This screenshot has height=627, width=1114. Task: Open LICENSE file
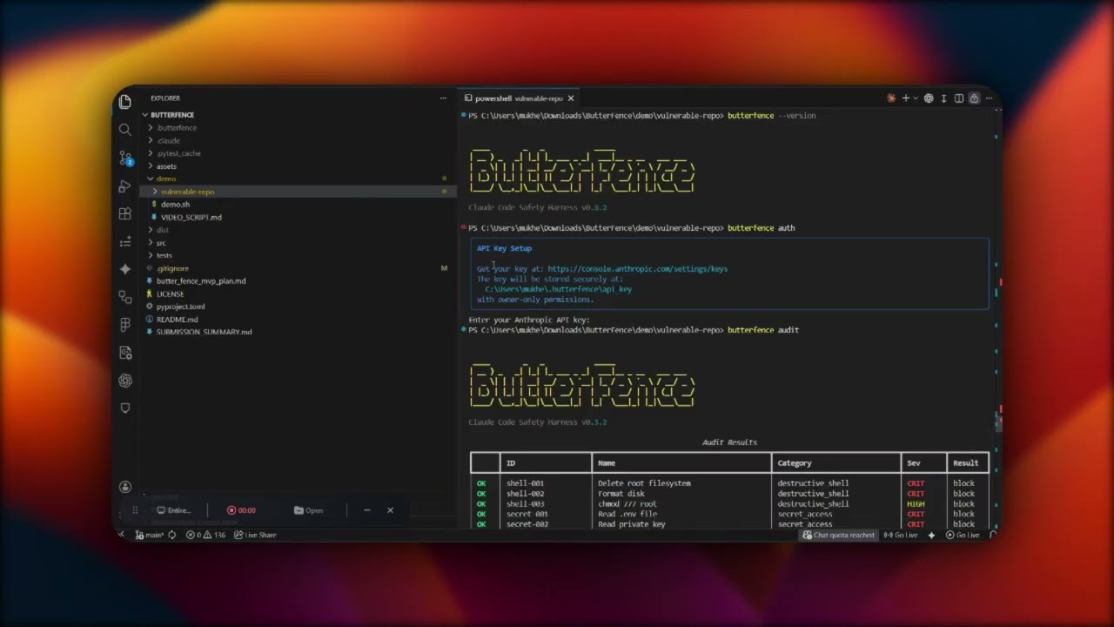pyautogui.click(x=170, y=293)
